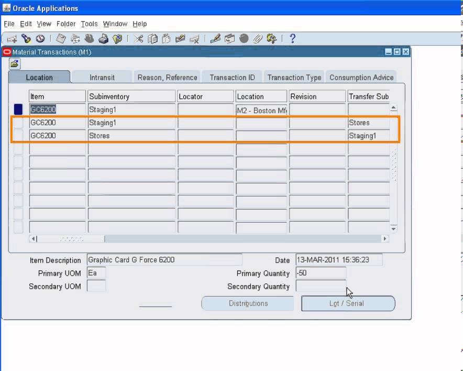The image size is (463, 371).
Task: Click the Transfer Sub column header
Action: tap(369, 96)
